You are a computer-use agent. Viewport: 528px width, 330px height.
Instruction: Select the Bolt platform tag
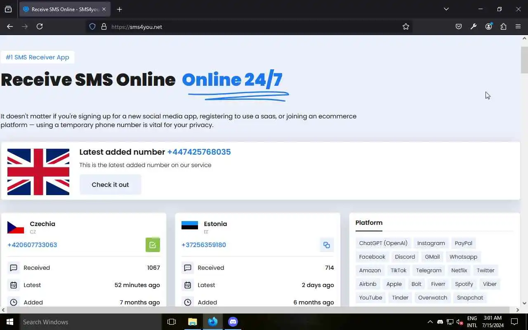[417, 284]
